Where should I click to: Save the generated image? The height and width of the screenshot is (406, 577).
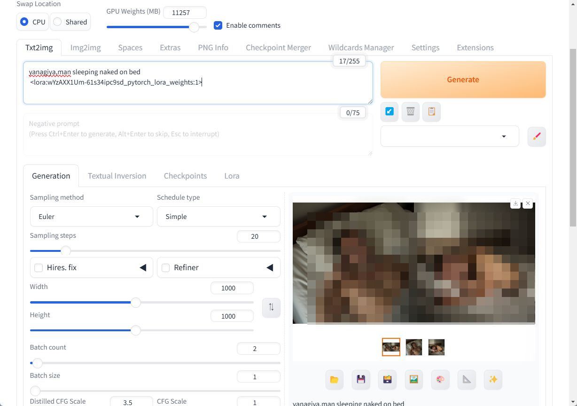(x=361, y=380)
